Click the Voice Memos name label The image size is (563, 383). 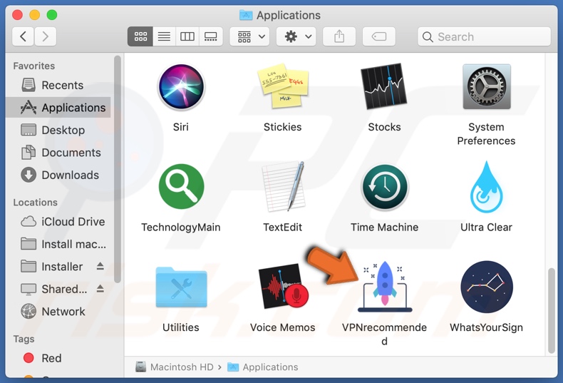(283, 327)
